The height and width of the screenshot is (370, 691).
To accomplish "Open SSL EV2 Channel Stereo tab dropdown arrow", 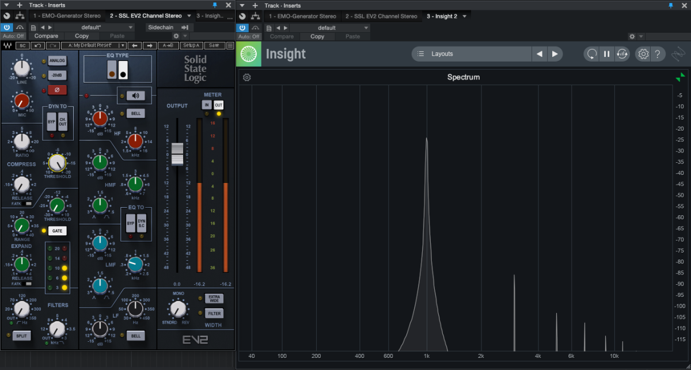I will pos(189,16).
